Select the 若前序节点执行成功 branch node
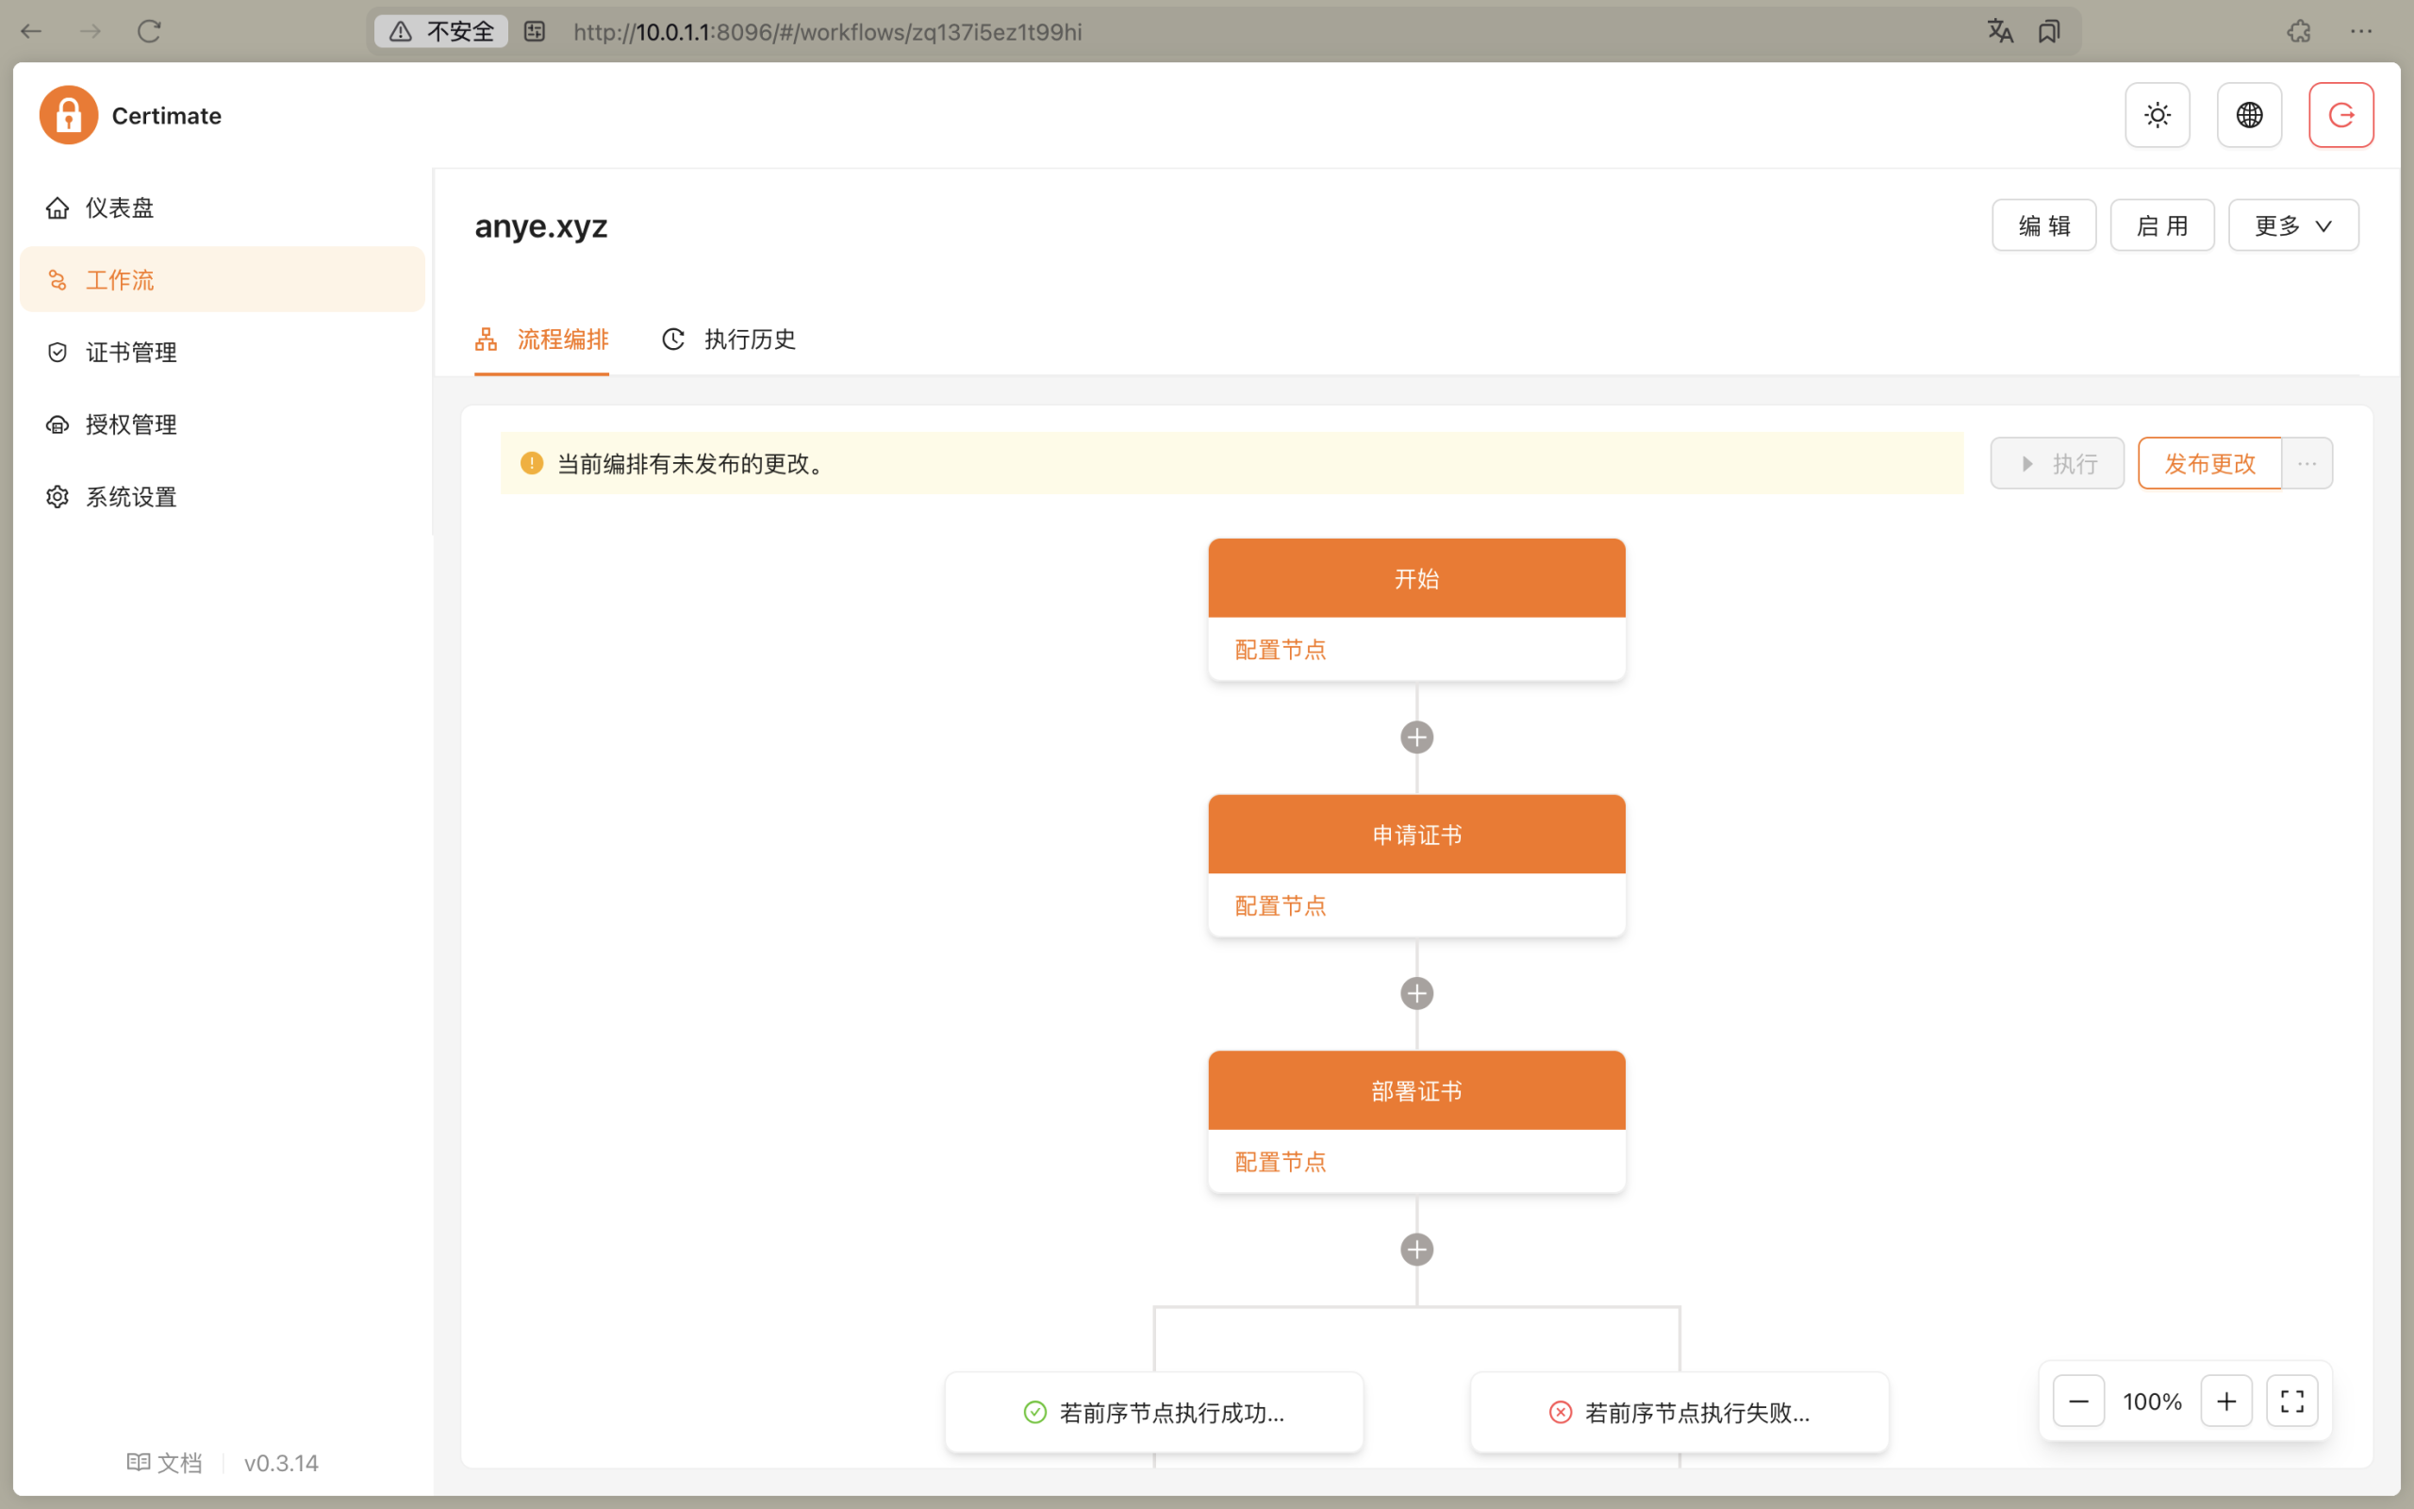Image resolution: width=2414 pixels, height=1509 pixels. point(1154,1412)
